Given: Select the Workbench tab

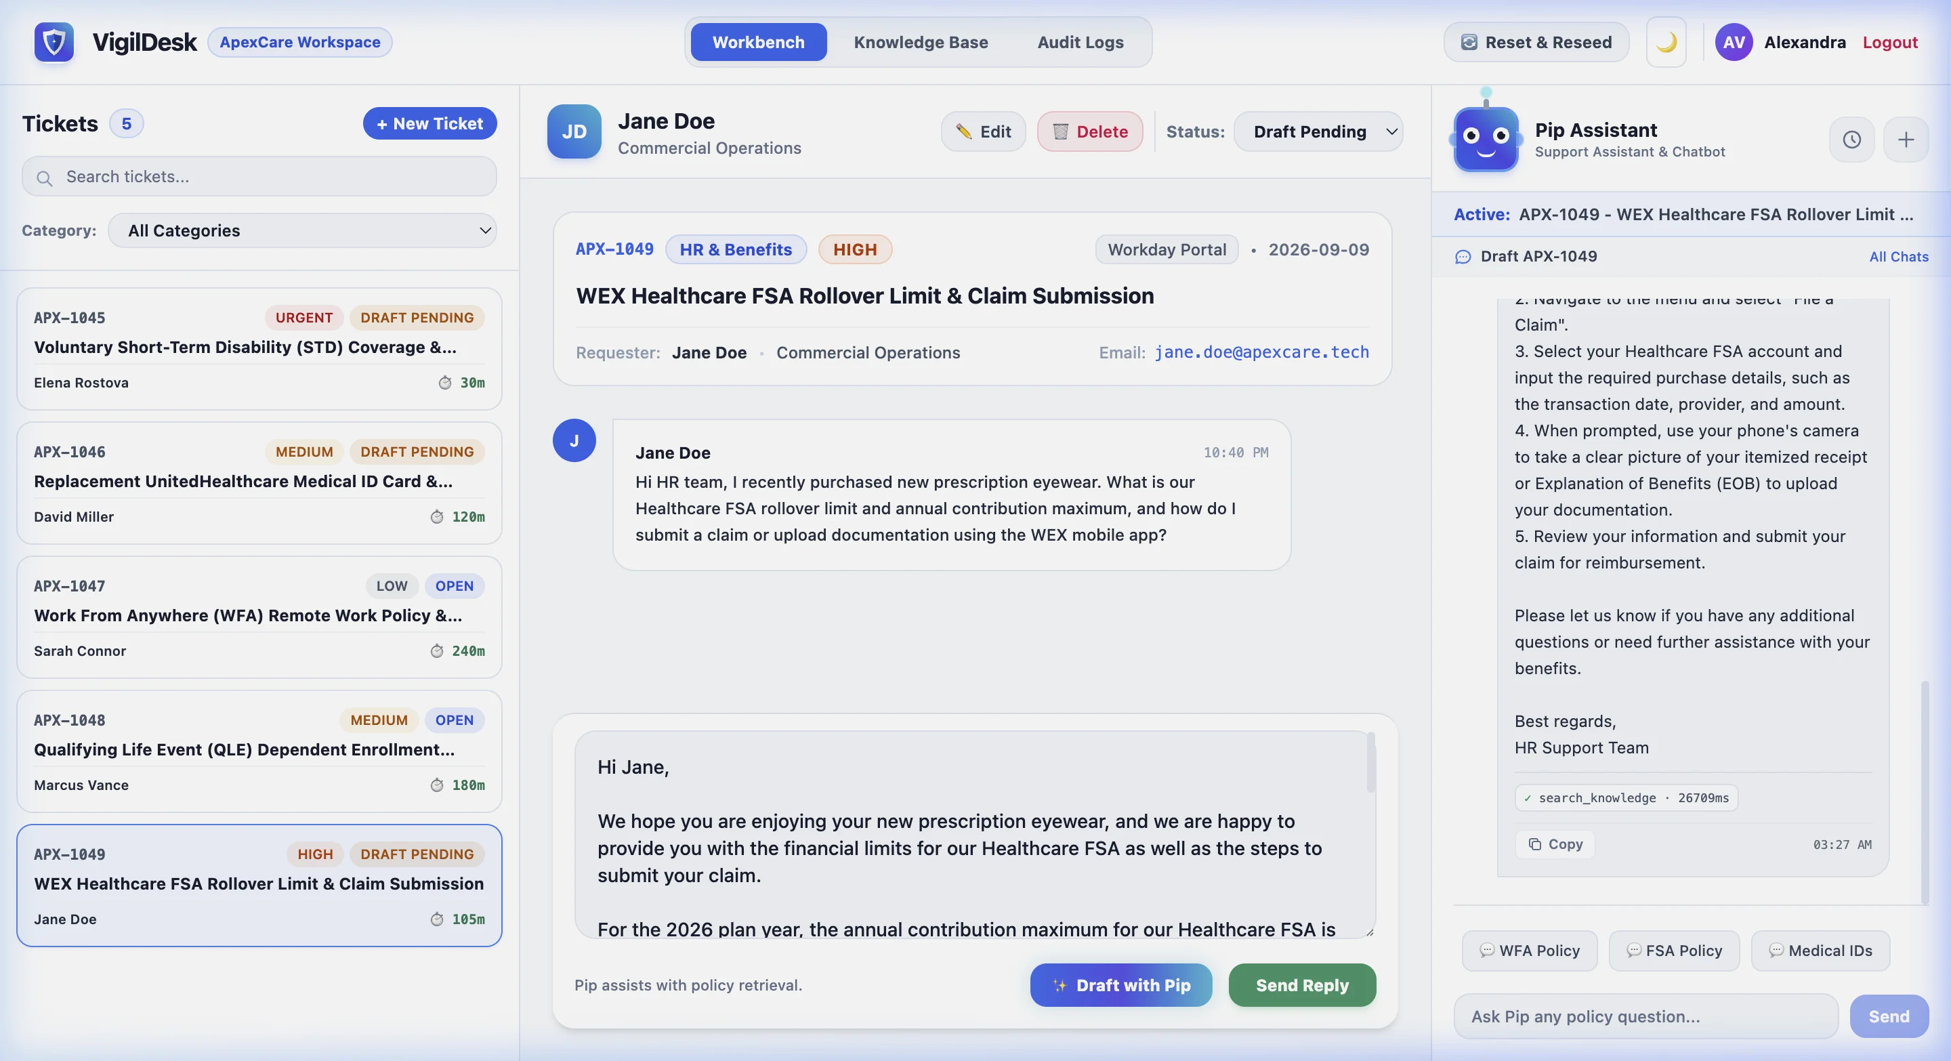Looking at the screenshot, I should [758, 41].
